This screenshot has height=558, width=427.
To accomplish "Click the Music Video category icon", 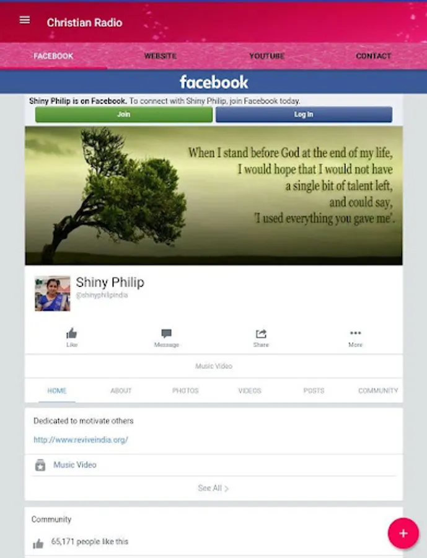I will [x=40, y=465].
